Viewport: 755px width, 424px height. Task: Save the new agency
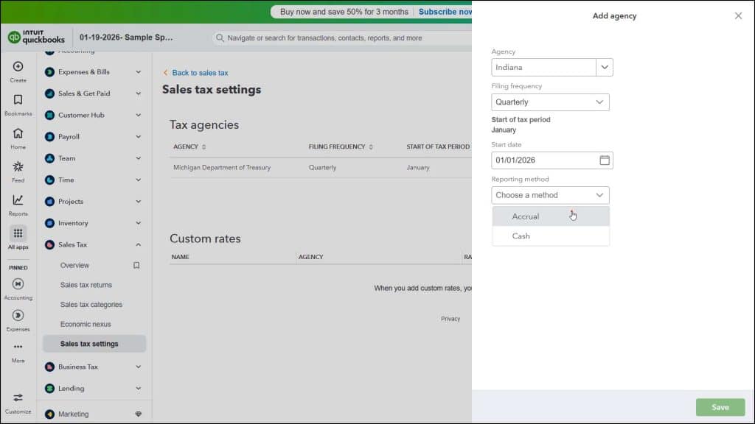[720, 407]
